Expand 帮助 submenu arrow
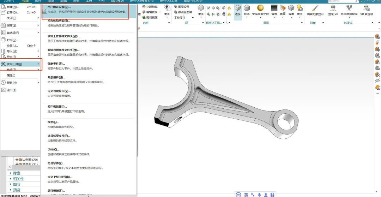Screen dimensions: 381x197 coord(38,83)
